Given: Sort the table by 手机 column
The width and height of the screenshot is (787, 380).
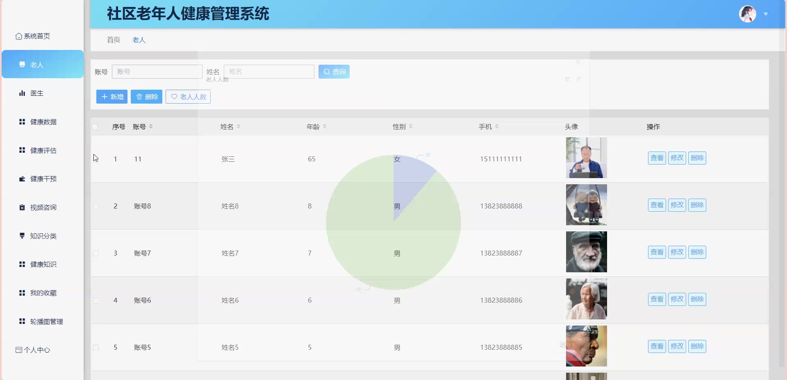Looking at the screenshot, I should tap(497, 127).
